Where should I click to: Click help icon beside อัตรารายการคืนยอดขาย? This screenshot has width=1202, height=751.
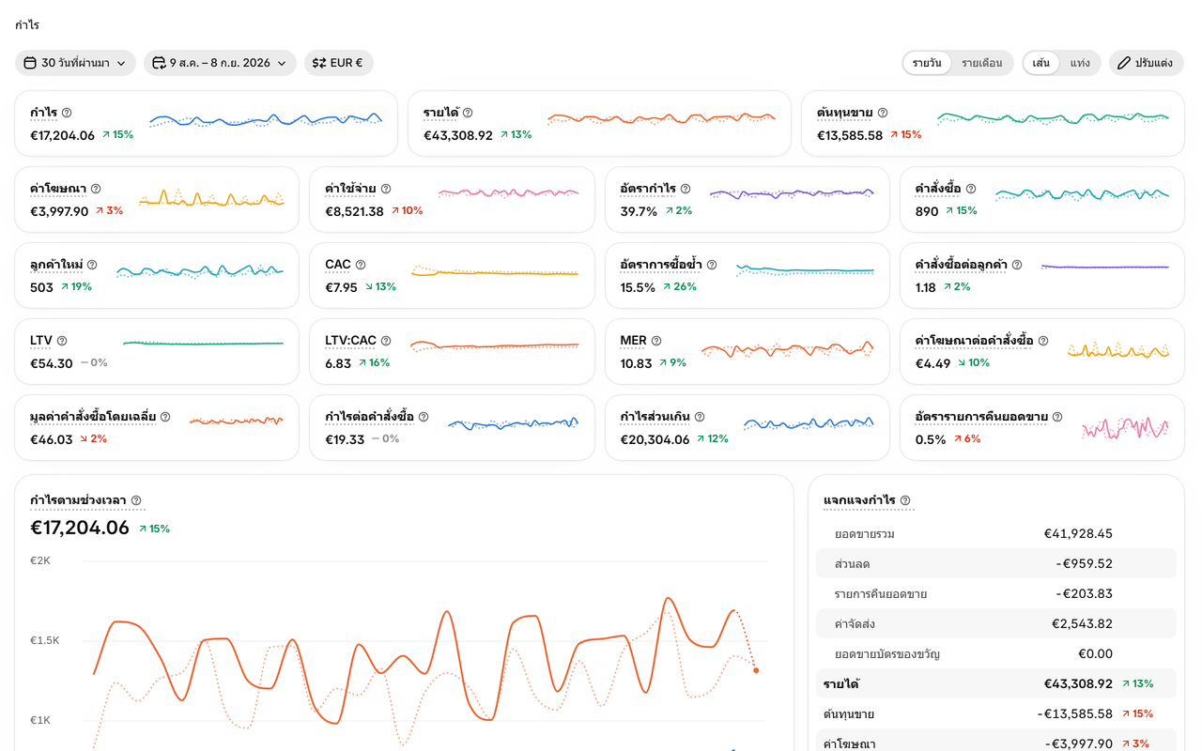click(x=1057, y=417)
